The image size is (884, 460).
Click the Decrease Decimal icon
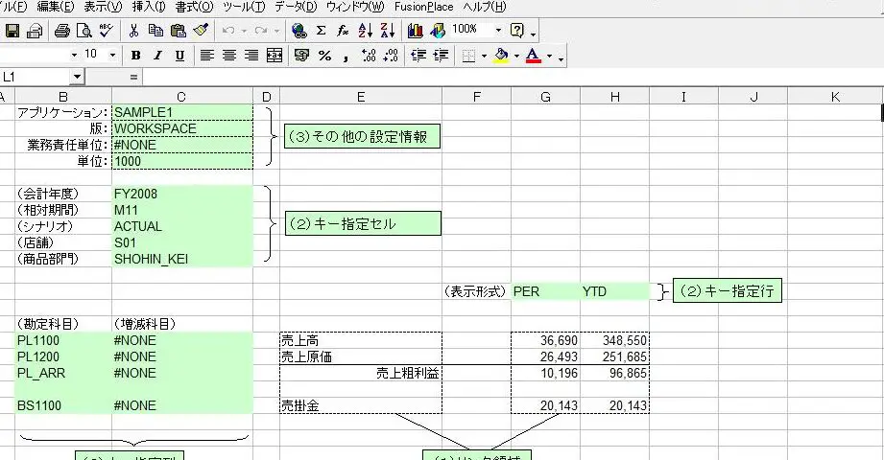(391, 56)
